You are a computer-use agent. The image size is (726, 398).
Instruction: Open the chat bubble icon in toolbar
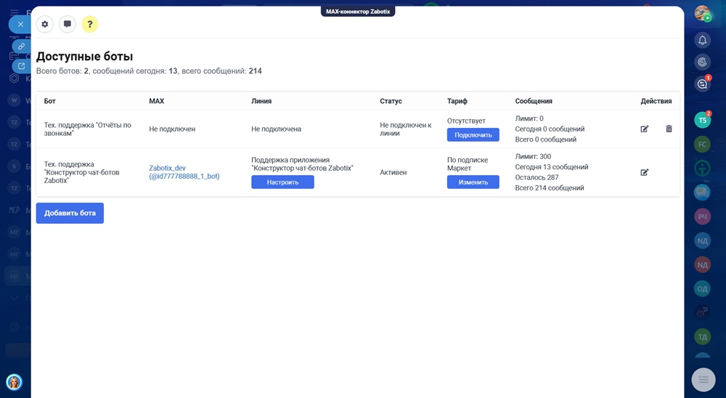(67, 24)
